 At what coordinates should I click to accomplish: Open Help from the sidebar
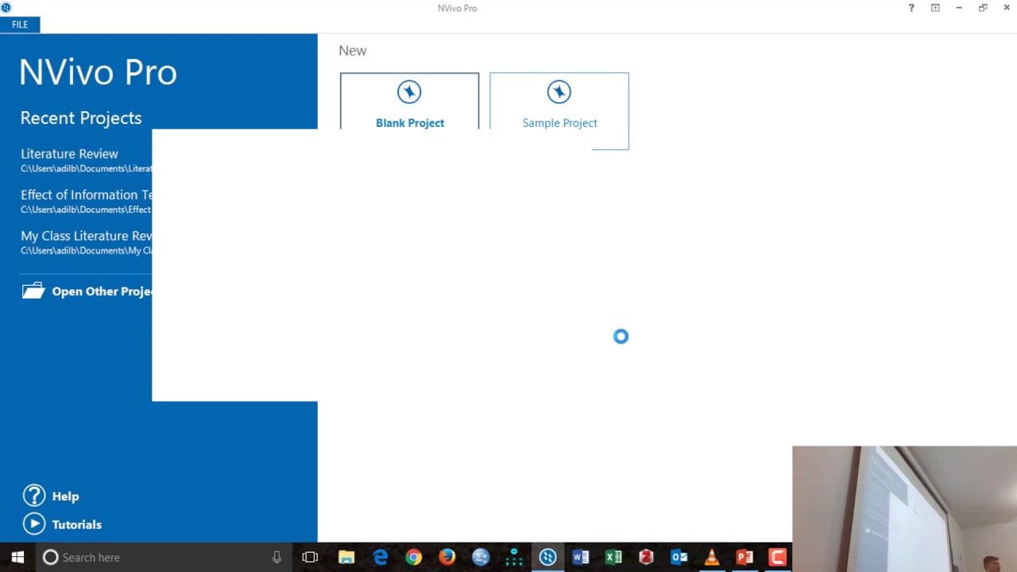click(x=65, y=496)
